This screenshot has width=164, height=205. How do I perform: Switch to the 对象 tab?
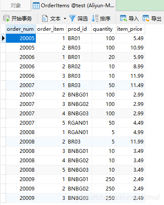16,6
